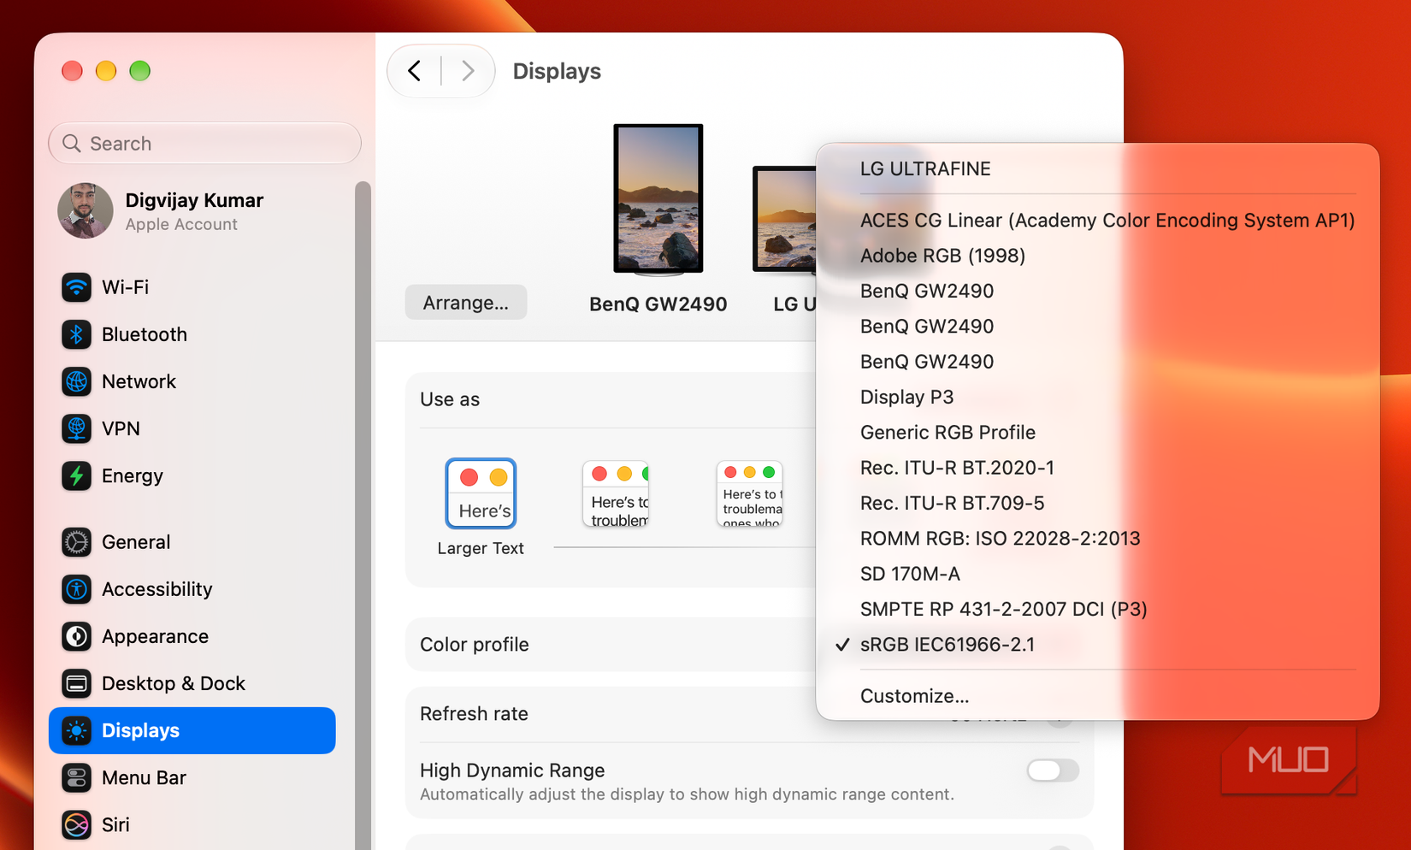Go back with the left chevron
This screenshot has width=1411, height=850.
click(415, 71)
